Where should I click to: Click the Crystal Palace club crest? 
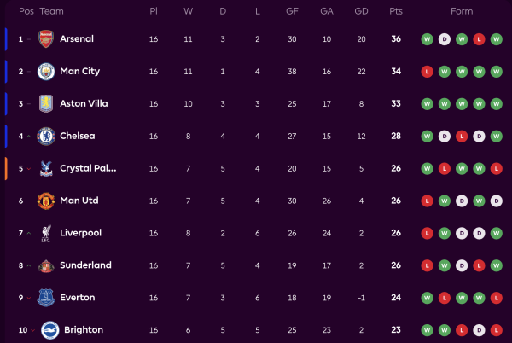[46, 169]
